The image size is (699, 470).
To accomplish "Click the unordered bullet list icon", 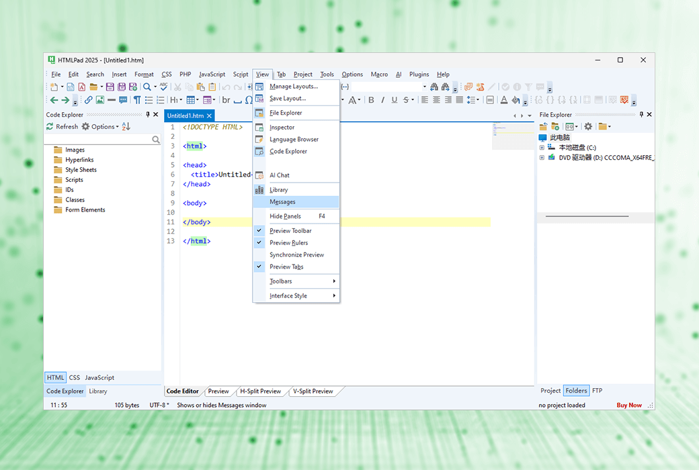I will coord(149,100).
